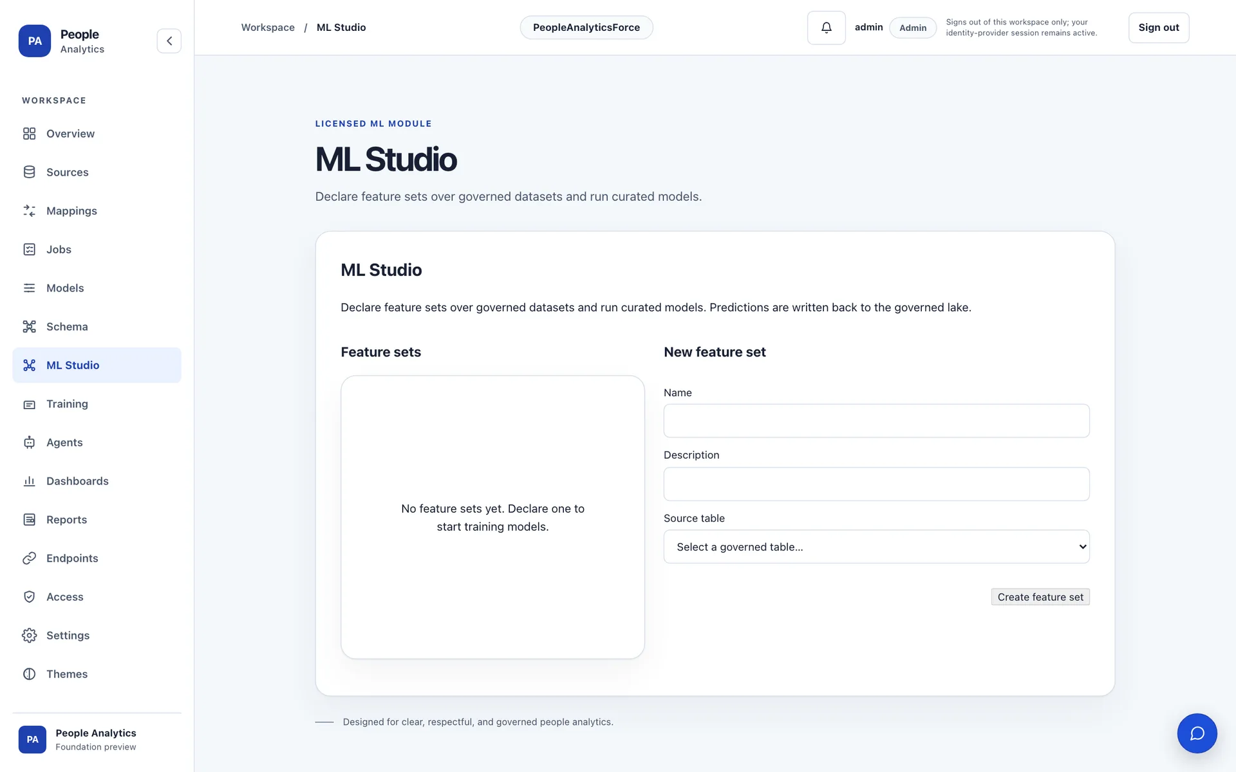This screenshot has height=772, width=1236.
Task: Click the Schema nodes icon
Action: click(29, 326)
